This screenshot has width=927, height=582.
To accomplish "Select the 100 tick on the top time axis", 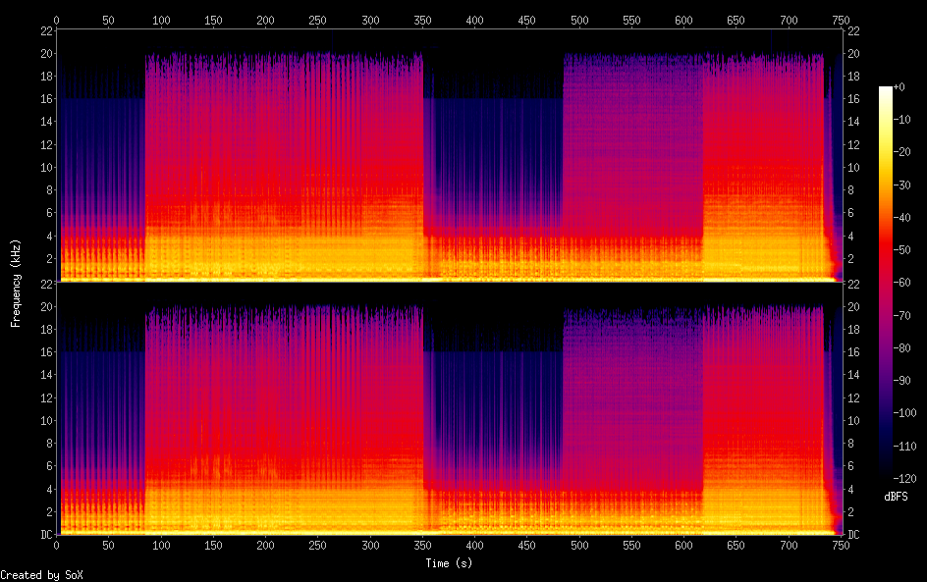I will [161, 20].
